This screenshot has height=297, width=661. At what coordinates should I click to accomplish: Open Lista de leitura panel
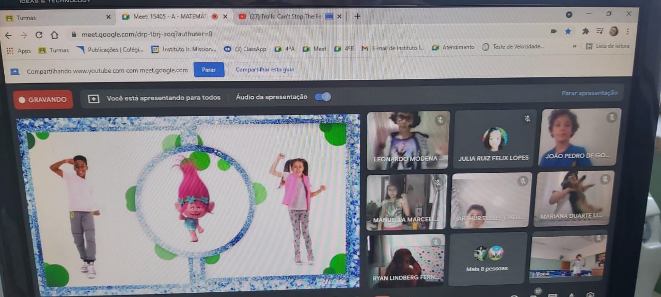pyautogui.click(x=608, y=46)
